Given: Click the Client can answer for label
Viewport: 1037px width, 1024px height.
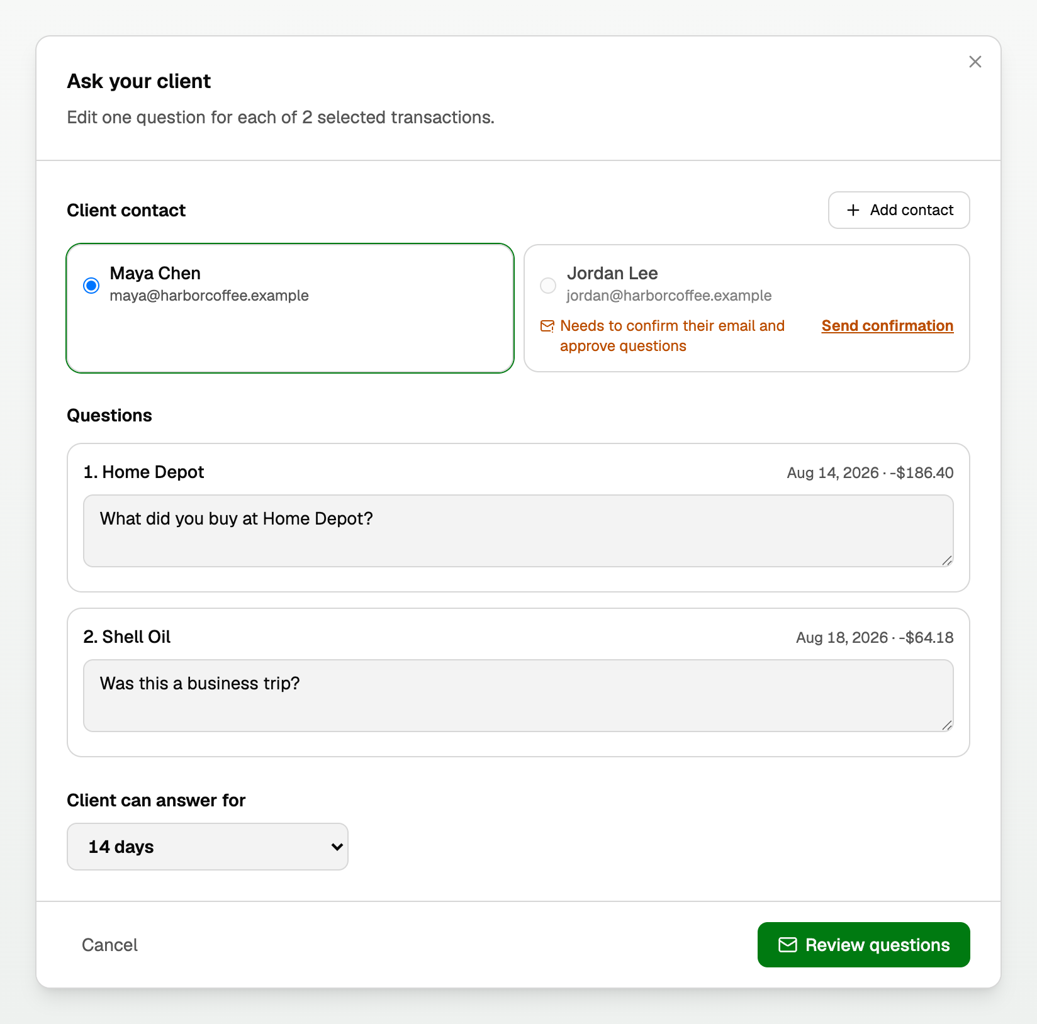Looking at the screenshot, I should 156,800.
